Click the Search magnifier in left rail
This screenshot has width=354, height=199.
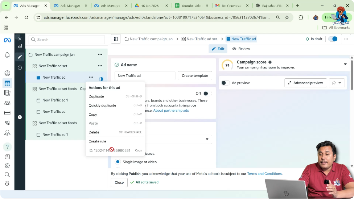click(x=7, y=175)
